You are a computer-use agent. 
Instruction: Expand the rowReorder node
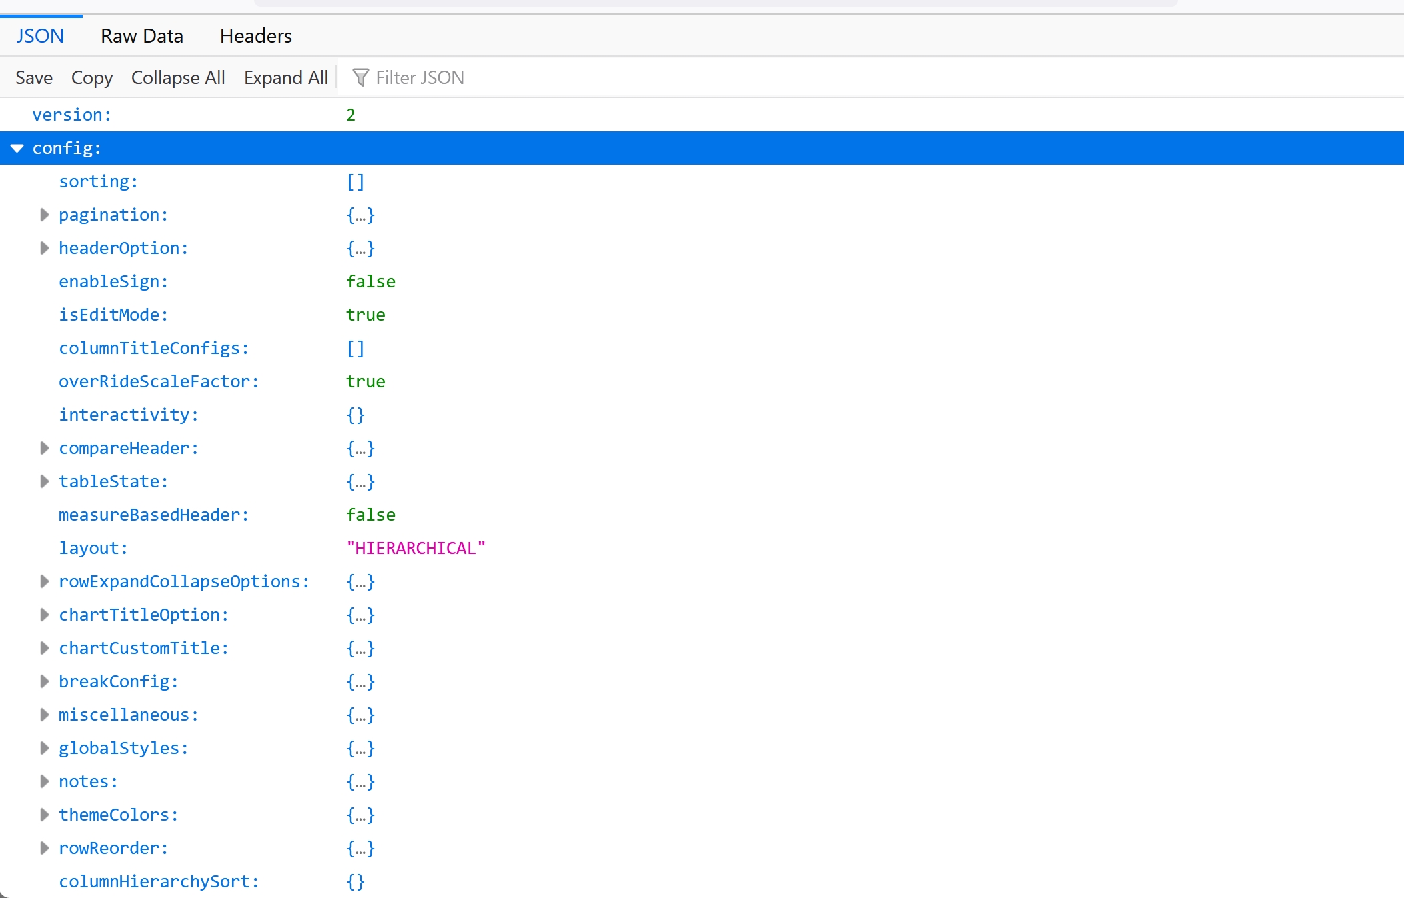tap(44, 848)
